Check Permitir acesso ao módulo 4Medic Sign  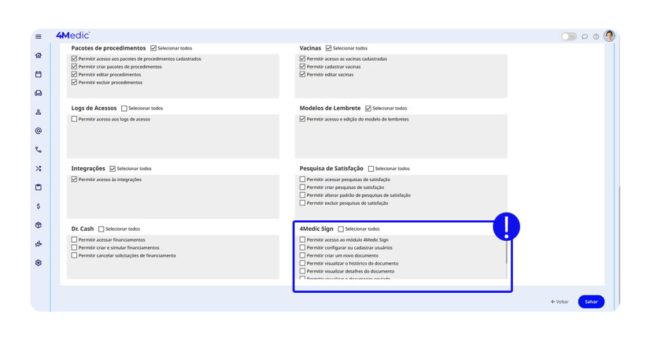coord(303,240)
